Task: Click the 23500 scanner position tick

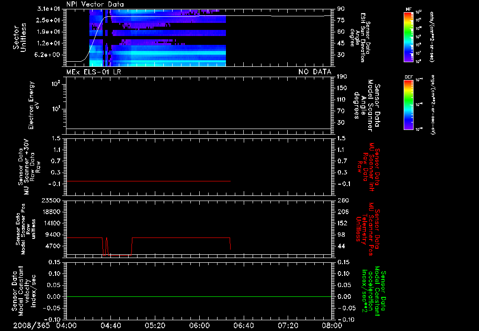Action: click(x=51, y=201)
